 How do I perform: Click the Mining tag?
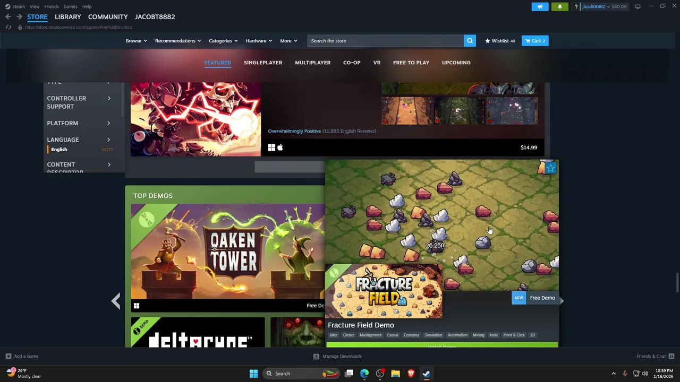coord(479,335)
